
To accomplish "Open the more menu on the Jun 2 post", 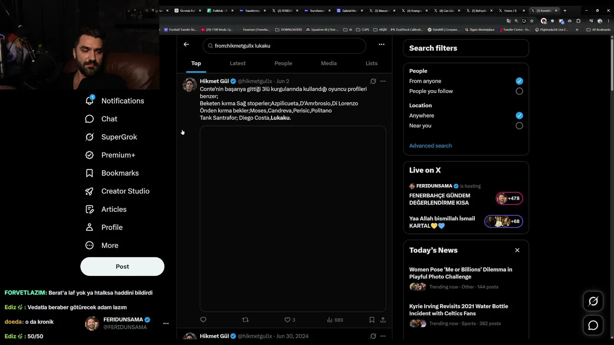I will tap(383, 81).
